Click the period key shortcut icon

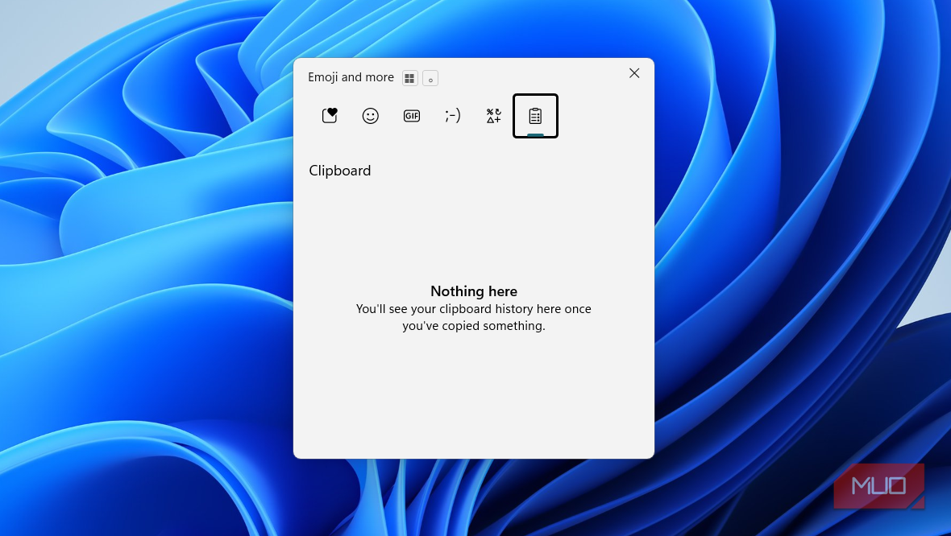(430, 78)
